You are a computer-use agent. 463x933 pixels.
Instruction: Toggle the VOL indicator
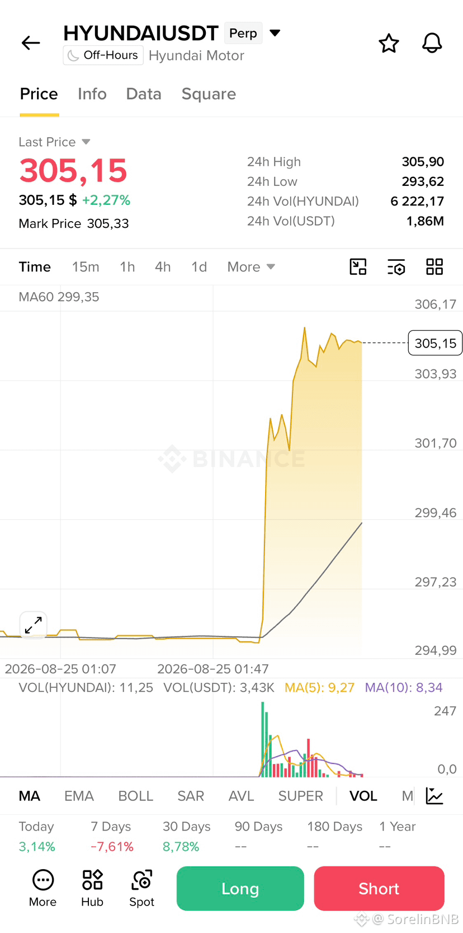click(363, 796)
